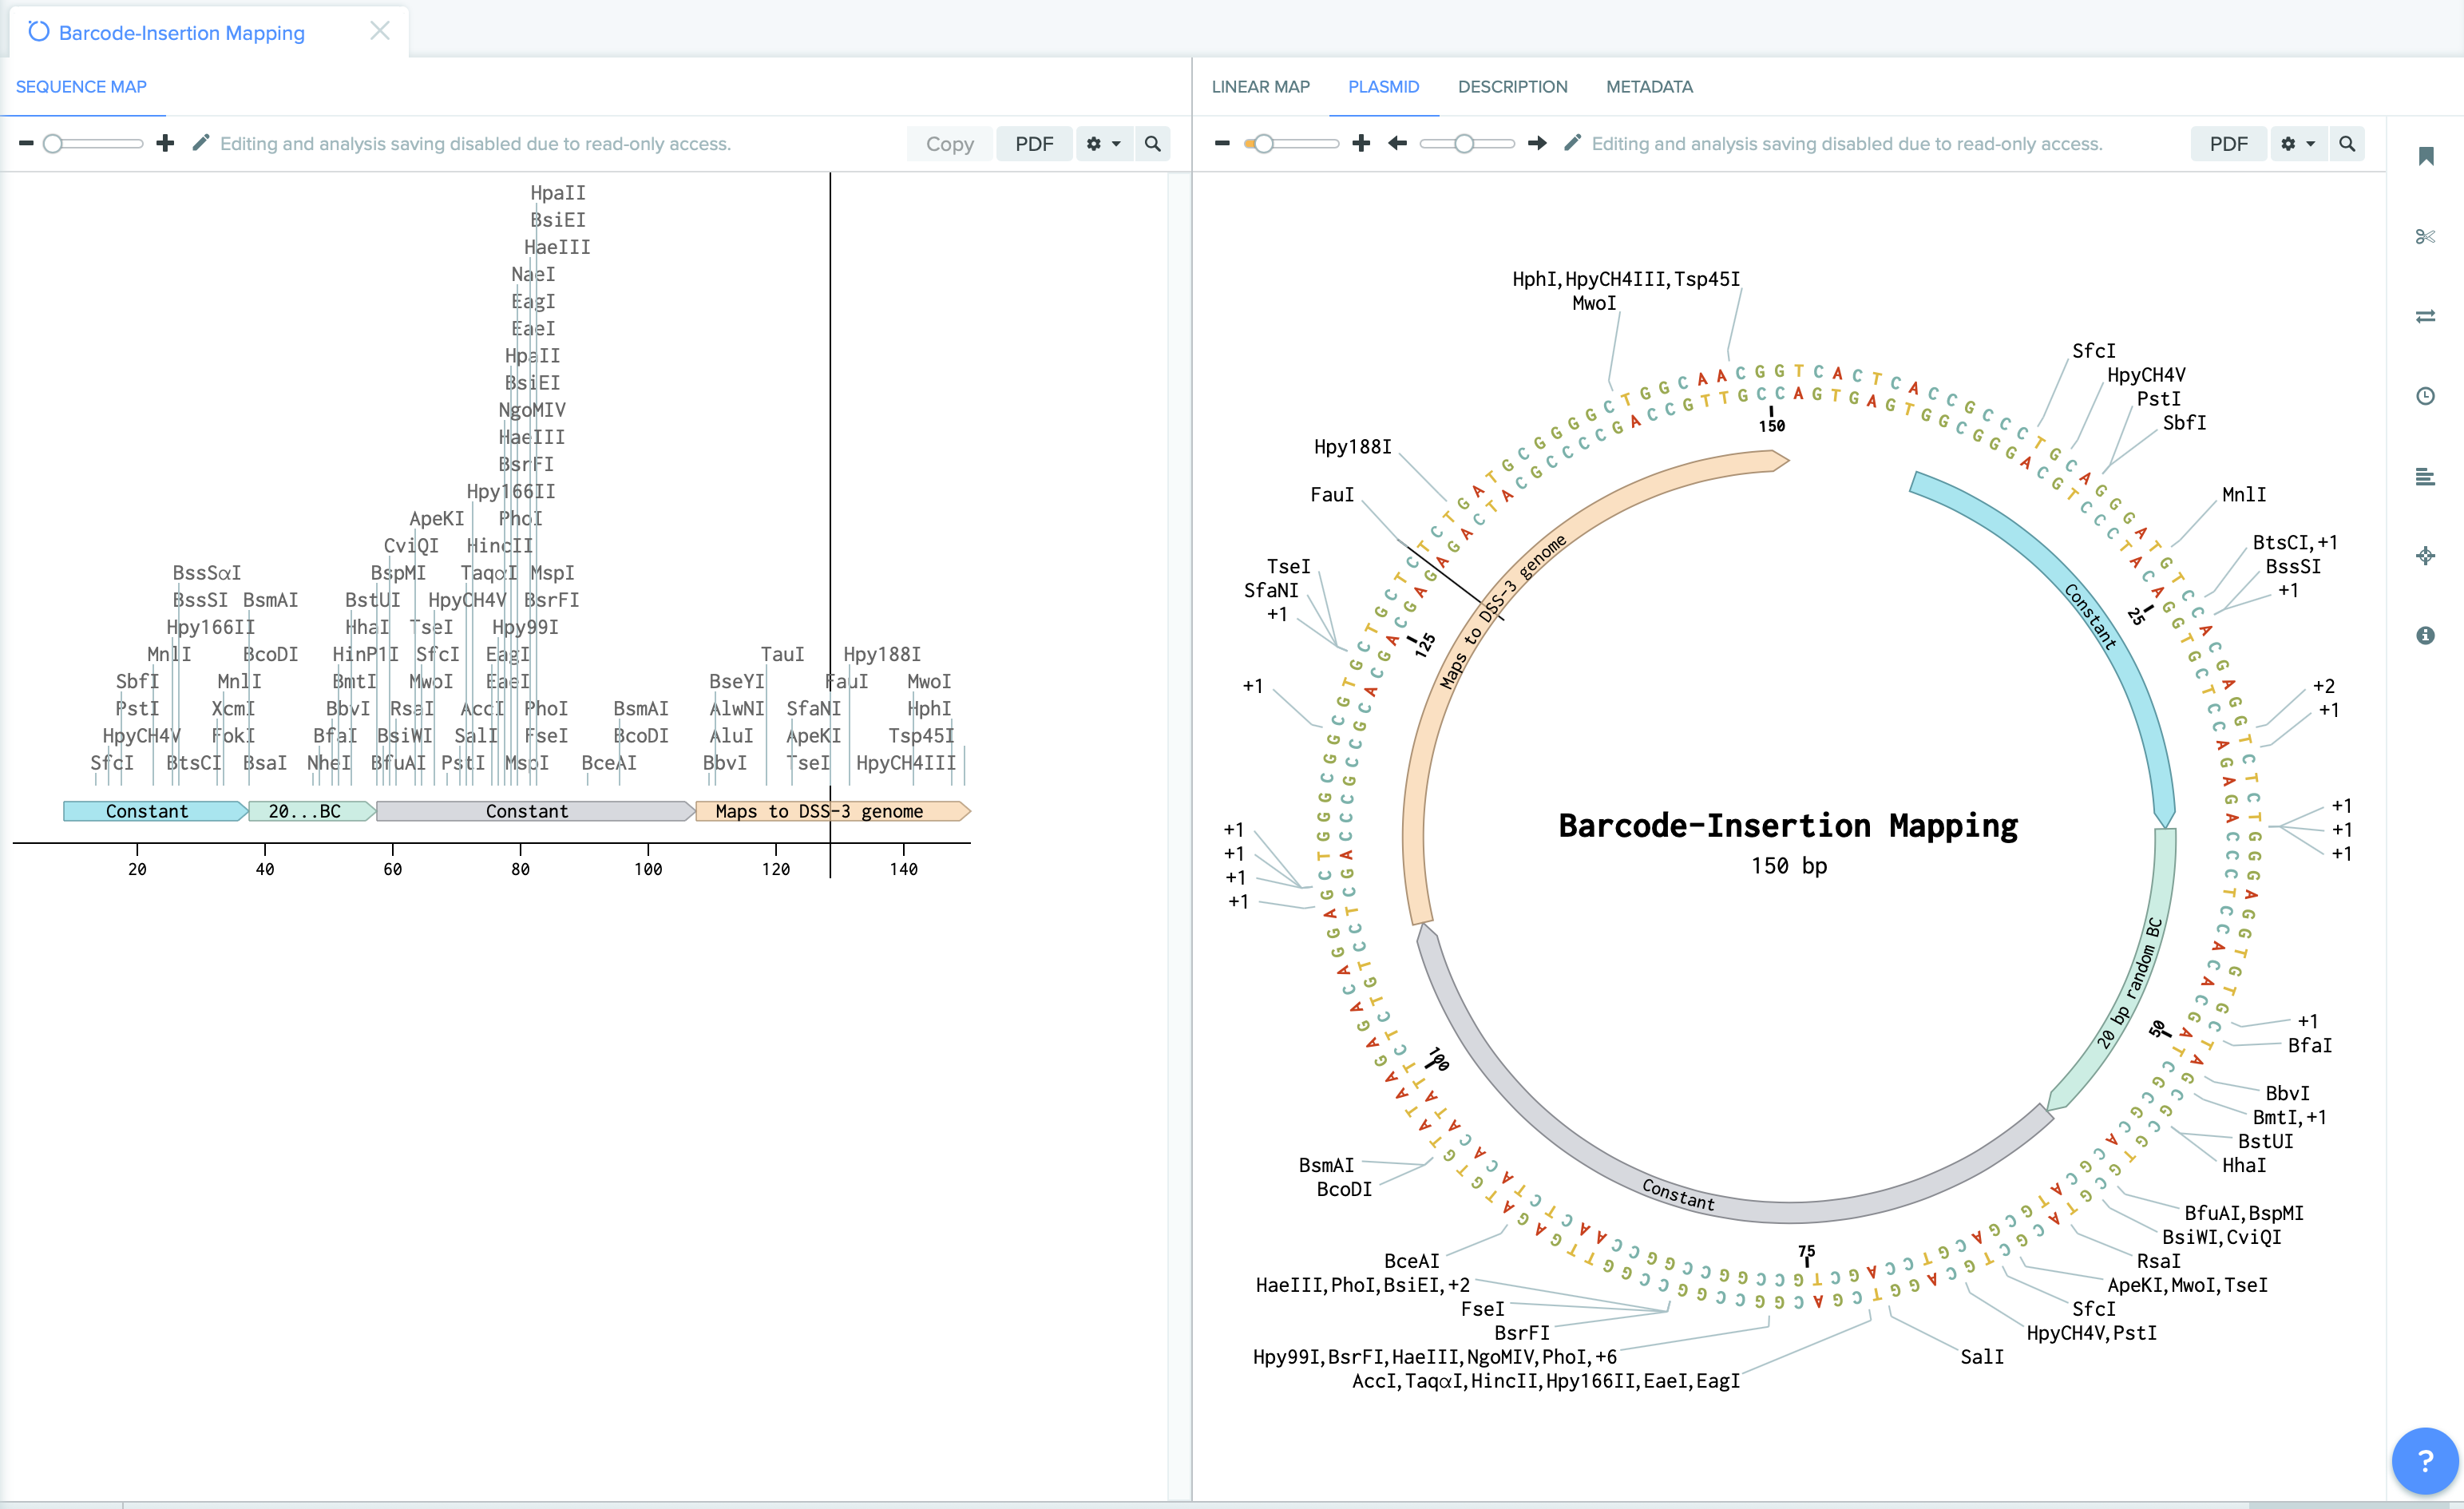This screenshot has width=2464, height=1509.
Task: Open the history clock icon
Action: click(x=2425, y=396)
